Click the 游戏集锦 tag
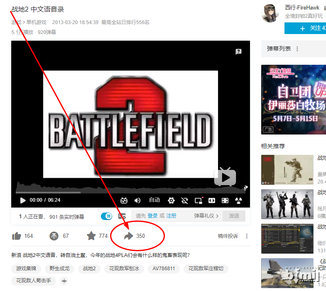 (x=26, y=269)
